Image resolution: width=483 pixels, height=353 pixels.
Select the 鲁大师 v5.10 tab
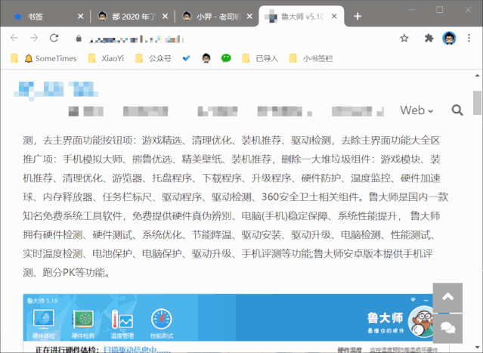(302, 17)
